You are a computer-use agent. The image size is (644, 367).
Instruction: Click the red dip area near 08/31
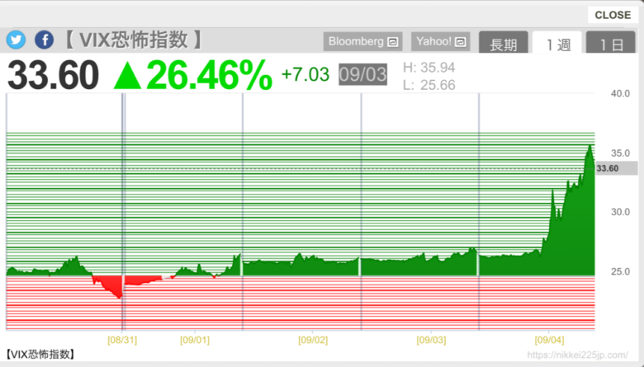[x=112, y=285]
